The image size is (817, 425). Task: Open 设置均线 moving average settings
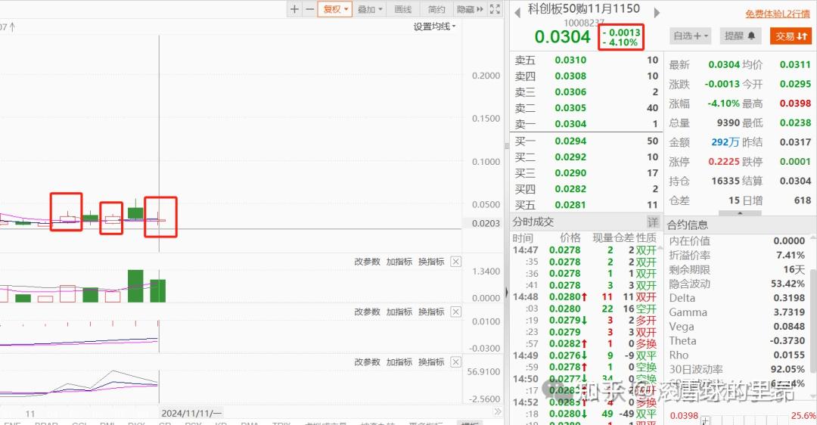[x=434, y=26]
